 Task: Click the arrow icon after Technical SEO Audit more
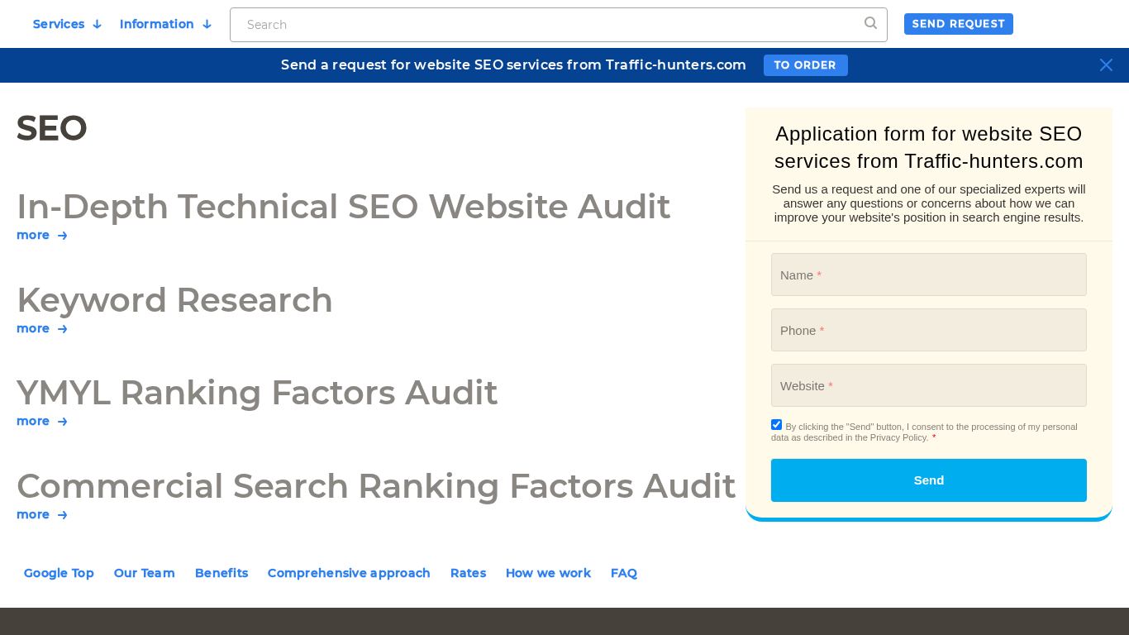click(62, 235)
